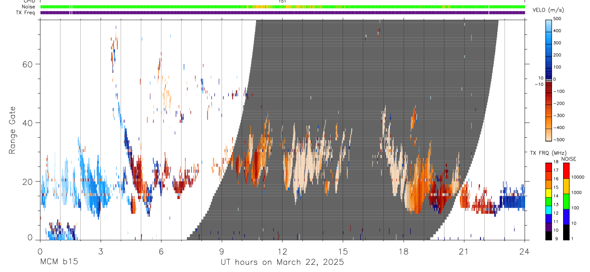Click the MCM b15 radar beam label
This screenshot has width=590, height=272.
[x=58, y=262]
